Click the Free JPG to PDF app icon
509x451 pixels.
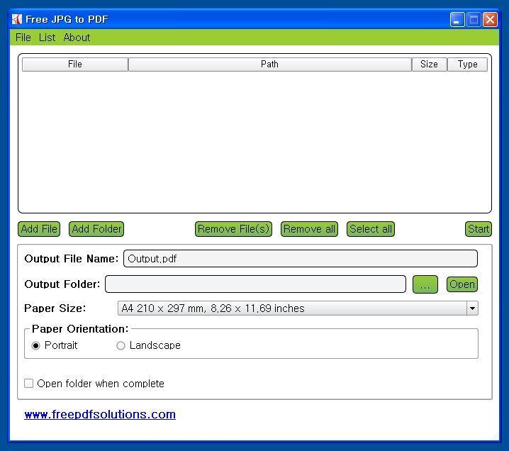[16, 19]
